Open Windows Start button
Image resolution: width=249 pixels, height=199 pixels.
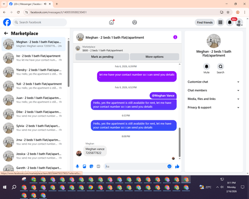coord(4,187)
